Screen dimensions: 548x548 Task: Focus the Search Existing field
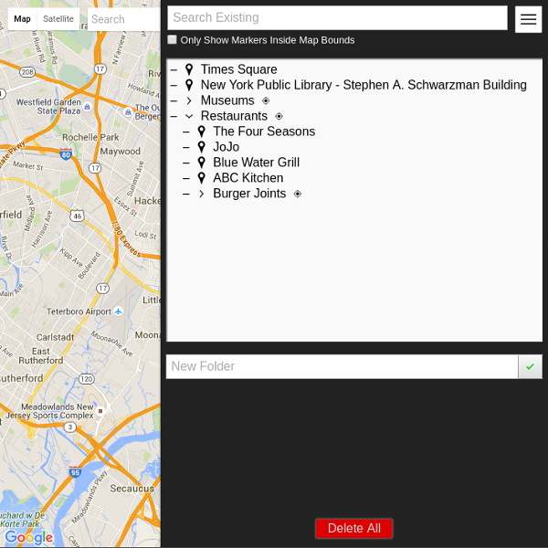pyautogui.click(x=337, y=18)
